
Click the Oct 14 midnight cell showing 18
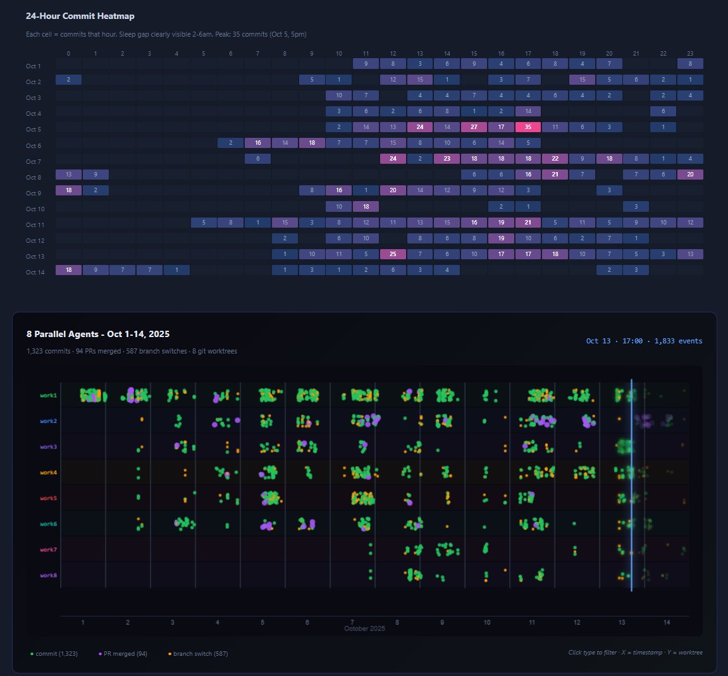(68, 270)
